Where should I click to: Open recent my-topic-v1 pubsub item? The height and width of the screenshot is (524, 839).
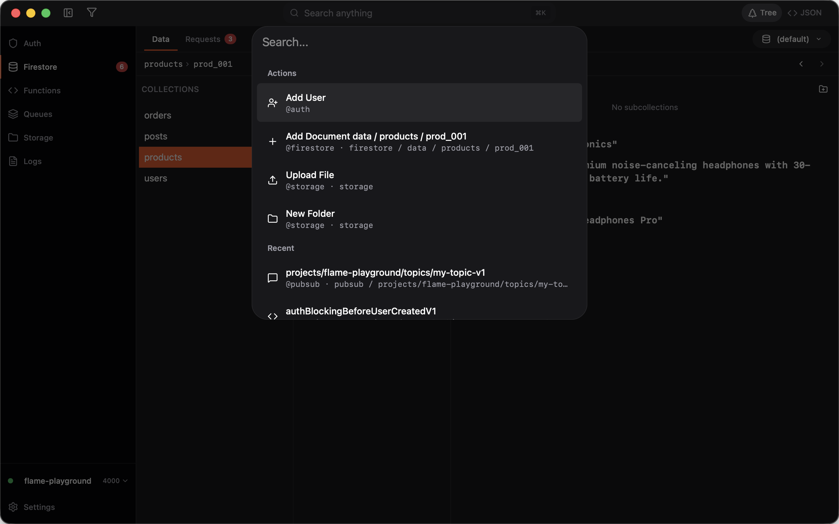419,278
